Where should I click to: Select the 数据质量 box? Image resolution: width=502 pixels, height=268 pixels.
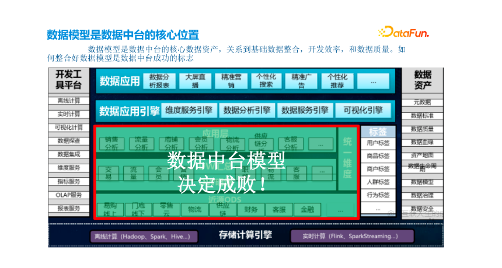[422, 129]
